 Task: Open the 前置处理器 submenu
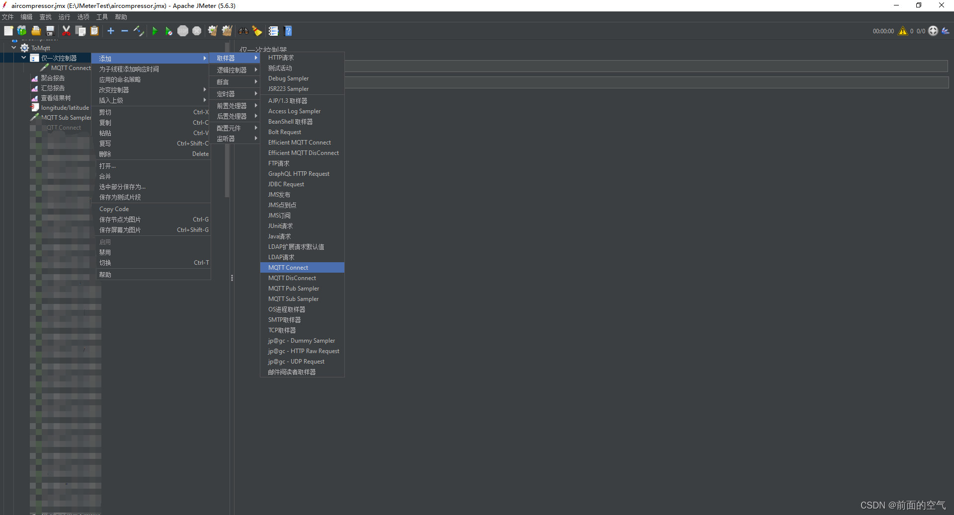pos(235,106)
